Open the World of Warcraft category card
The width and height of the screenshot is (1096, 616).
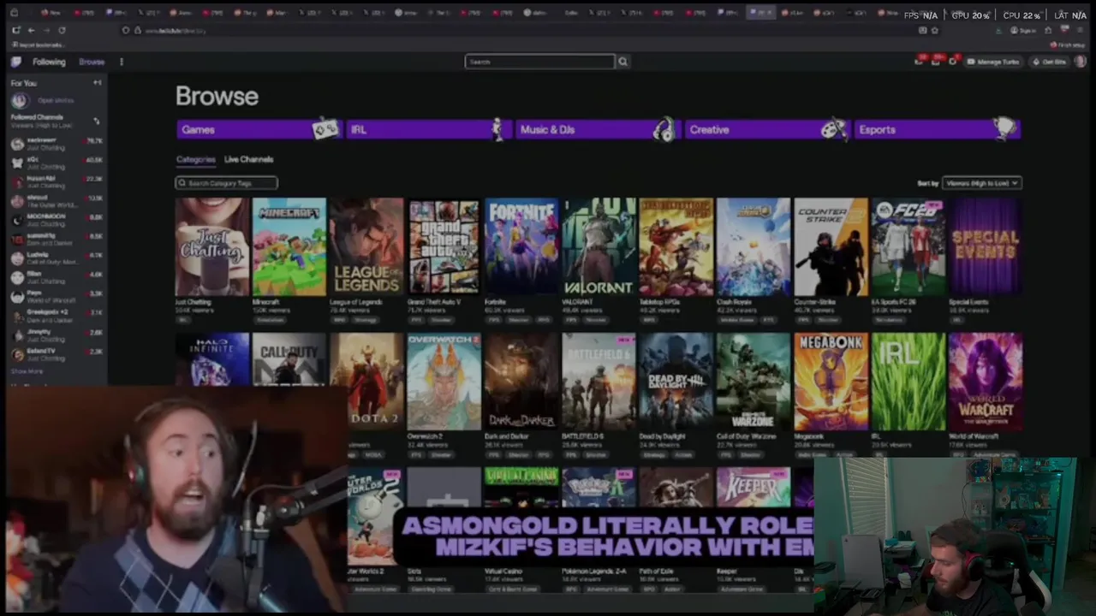coord(985,382)
